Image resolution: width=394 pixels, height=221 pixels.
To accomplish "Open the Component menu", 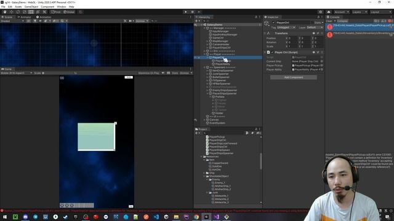I will [47, 7].
